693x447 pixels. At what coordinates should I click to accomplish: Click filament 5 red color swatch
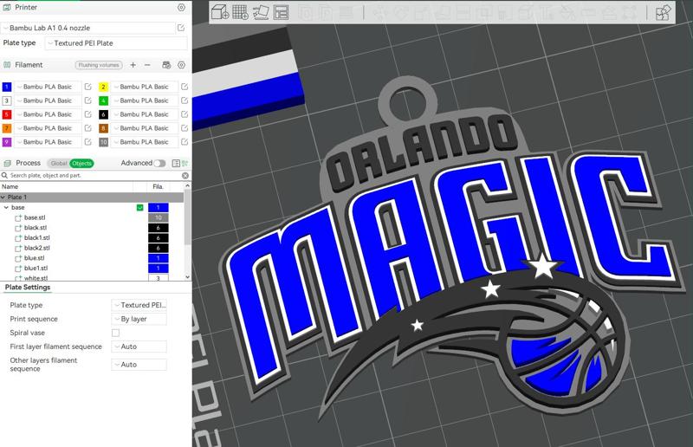coord(7,114)
